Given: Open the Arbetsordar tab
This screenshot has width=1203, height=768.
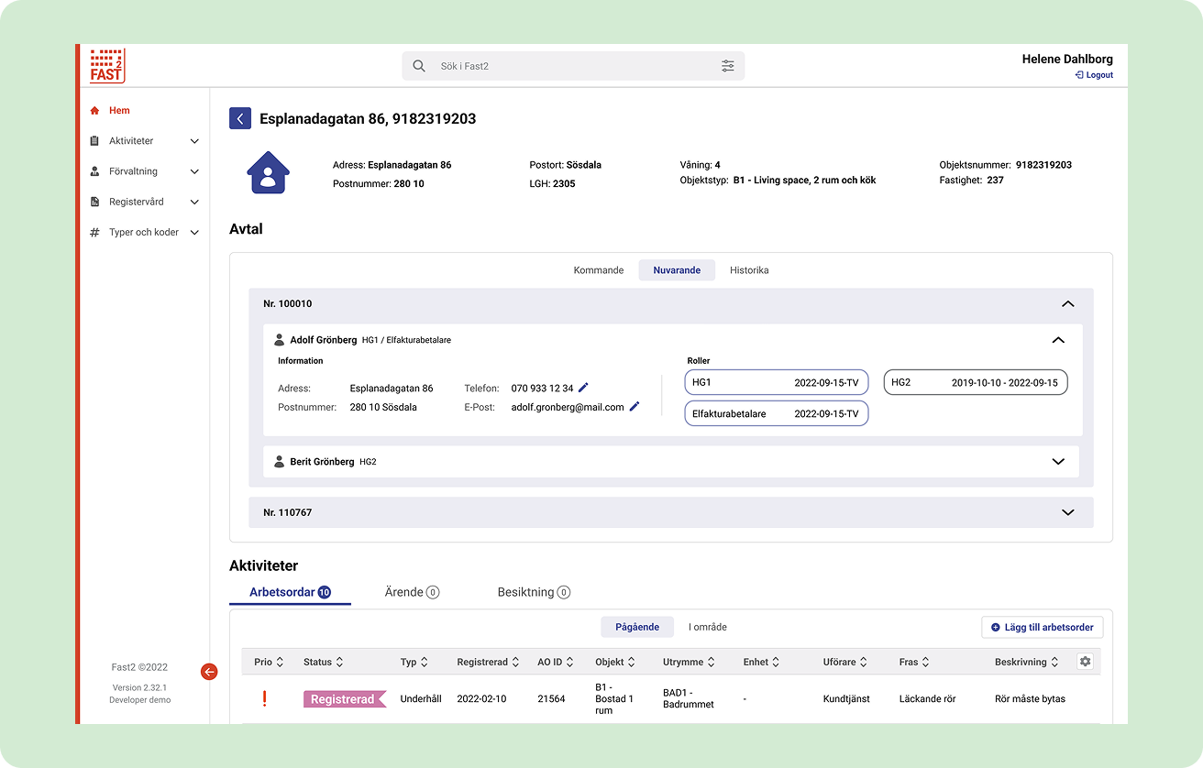Looking at the screenshot, I should (x=290, y=592).
